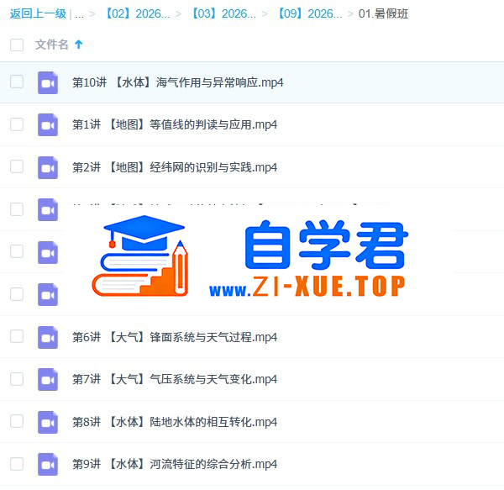
Task: Open video icon for 第10讲 海气作用与异常响应
Action: click(x=48, y=83)
